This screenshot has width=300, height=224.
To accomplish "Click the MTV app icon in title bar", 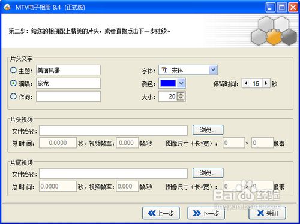I will click(7, 7).
